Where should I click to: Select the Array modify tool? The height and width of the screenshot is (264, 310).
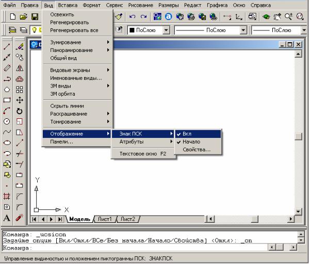(20, 90)
